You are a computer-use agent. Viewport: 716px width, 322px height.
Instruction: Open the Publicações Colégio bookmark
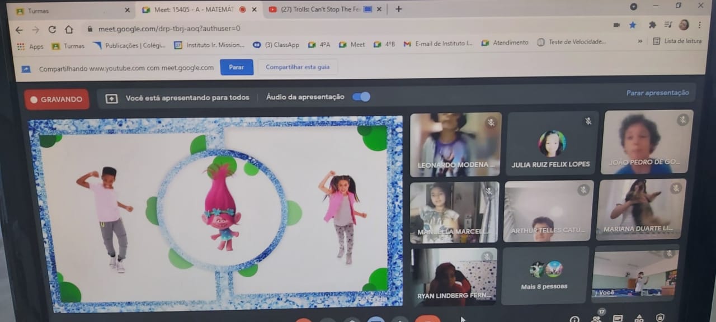(x=129, y=45)
